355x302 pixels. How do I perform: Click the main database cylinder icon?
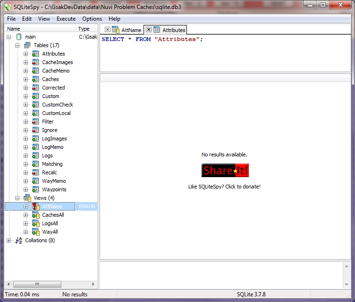click(x=19, y=37)
